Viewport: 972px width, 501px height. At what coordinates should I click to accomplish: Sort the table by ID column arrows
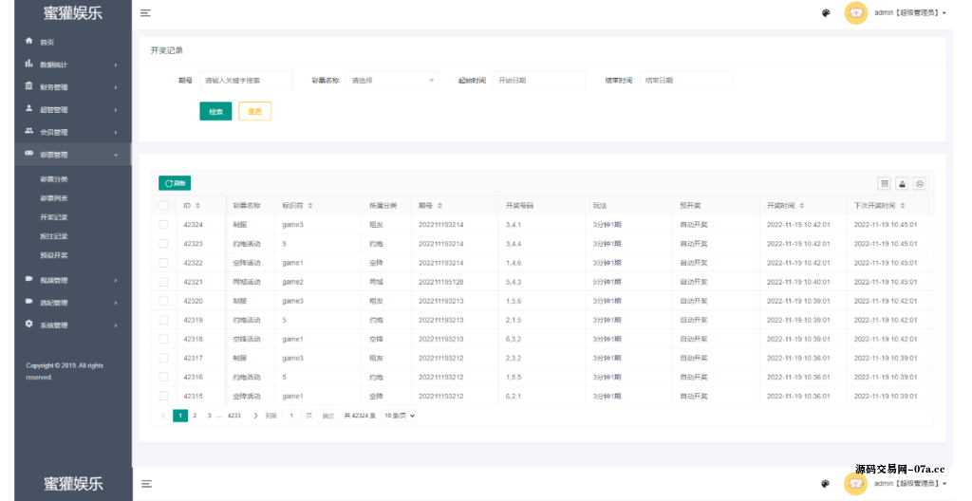click(x=201, y=206)
